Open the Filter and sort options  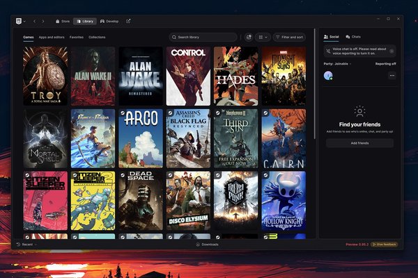289,38
